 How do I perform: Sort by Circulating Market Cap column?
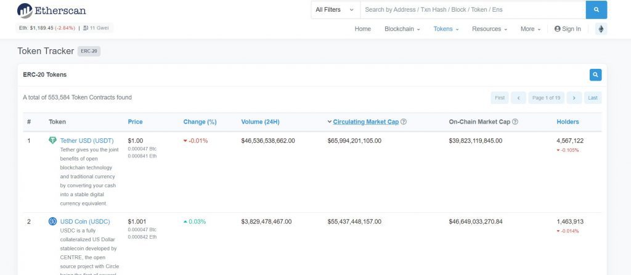click(366, 122)
